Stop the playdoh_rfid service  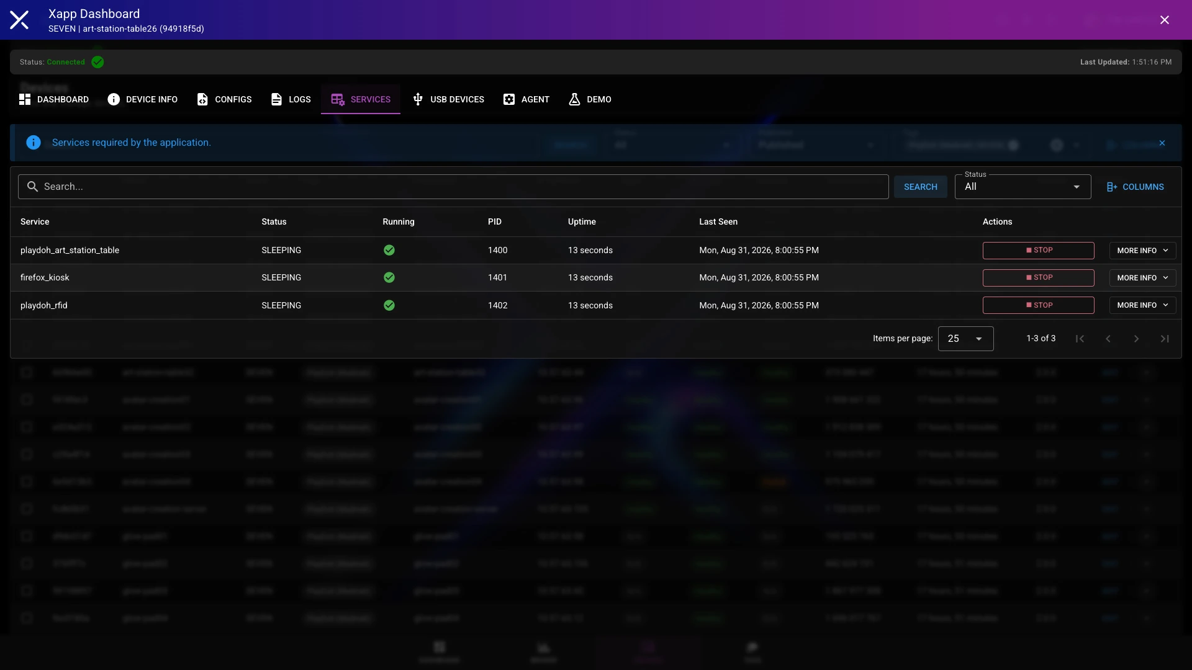[x=1038, y=305]
